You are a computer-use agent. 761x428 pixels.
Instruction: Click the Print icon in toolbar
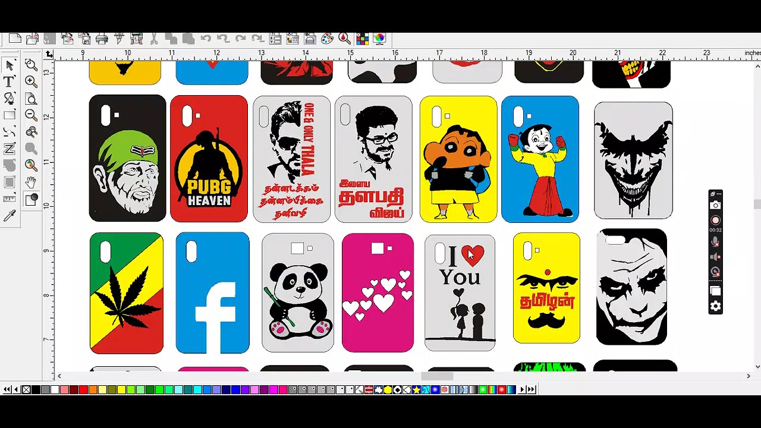click(x=101, y=39)
